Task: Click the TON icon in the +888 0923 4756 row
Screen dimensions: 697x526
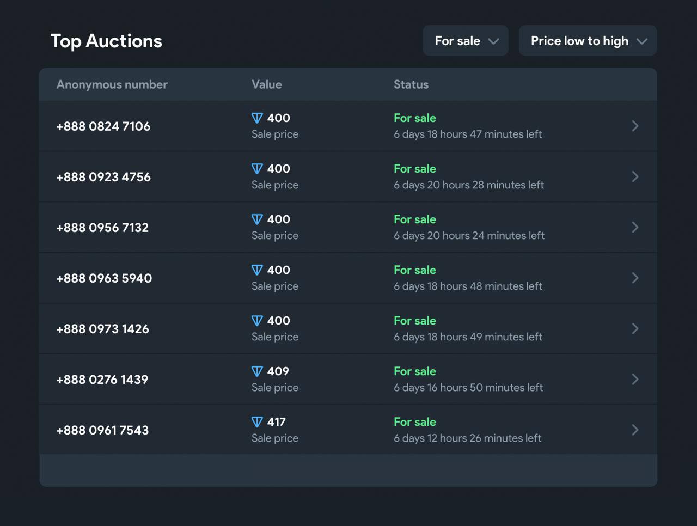Action: point(257,169)
